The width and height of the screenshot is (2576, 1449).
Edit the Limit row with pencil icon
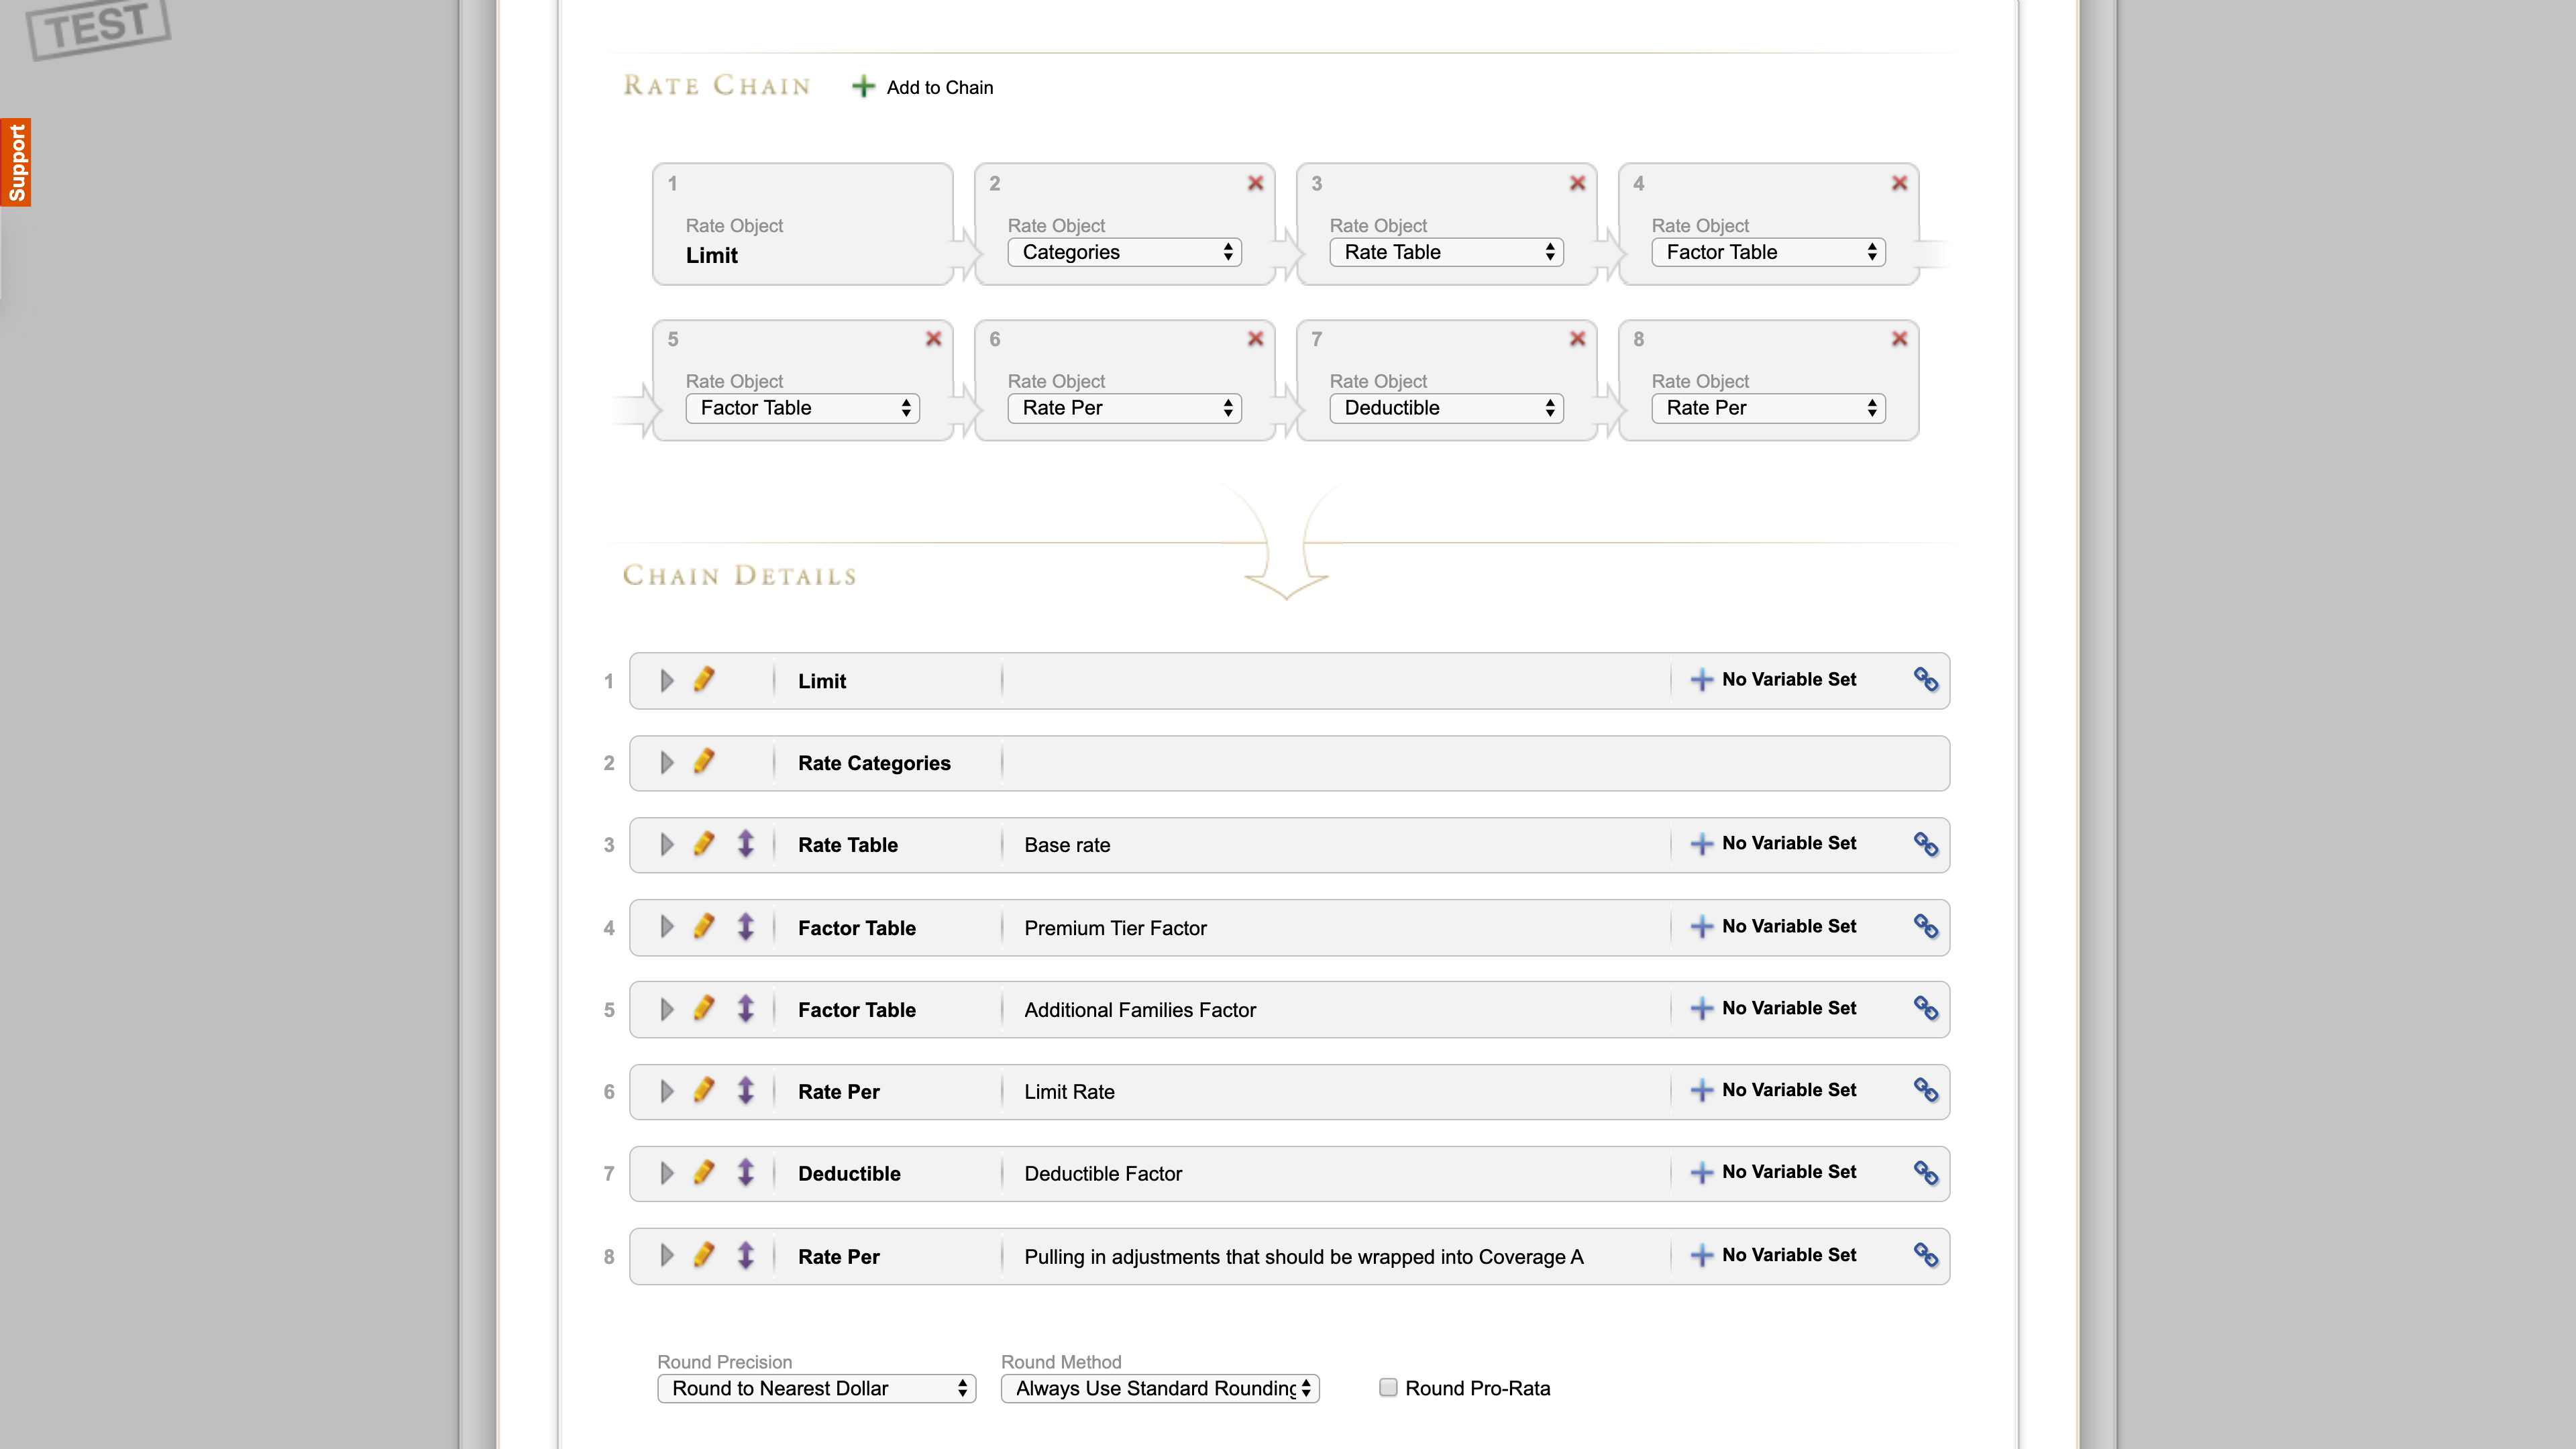[x=704, y=680]
